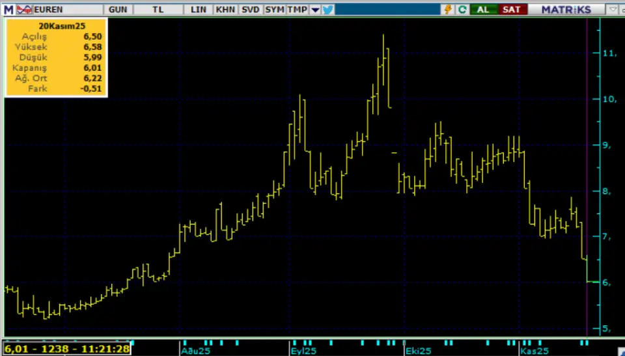The image size is (625, 356).
Task: Click the yellow 20Kasım25 data info box
Action: (x=56, y=57)
